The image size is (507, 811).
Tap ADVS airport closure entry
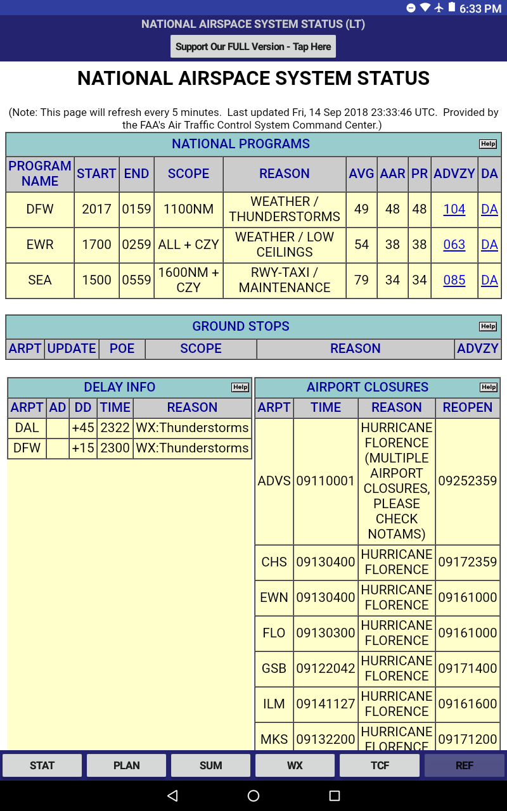[x=274, y=481]
